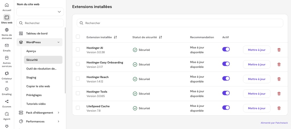Open the Accueil home icon

click(x=7, y=5)
